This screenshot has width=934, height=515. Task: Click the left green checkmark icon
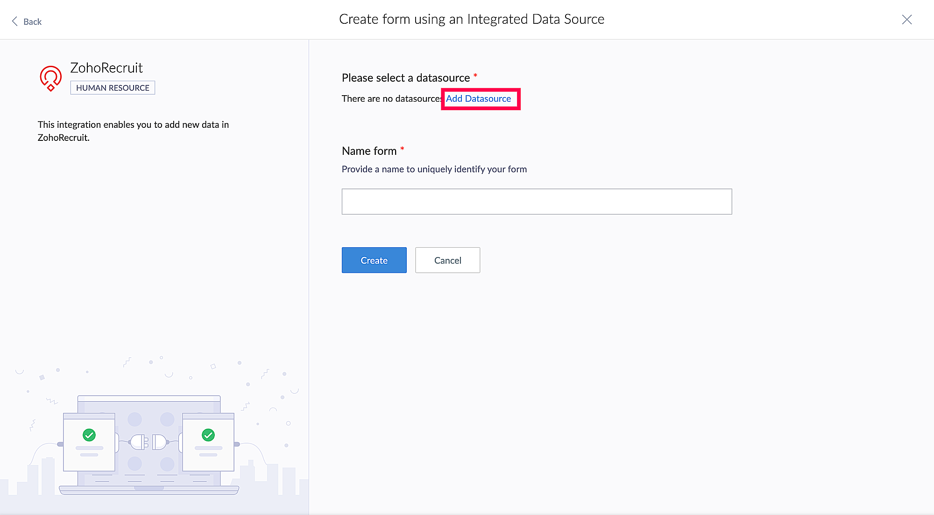[89, 435]
